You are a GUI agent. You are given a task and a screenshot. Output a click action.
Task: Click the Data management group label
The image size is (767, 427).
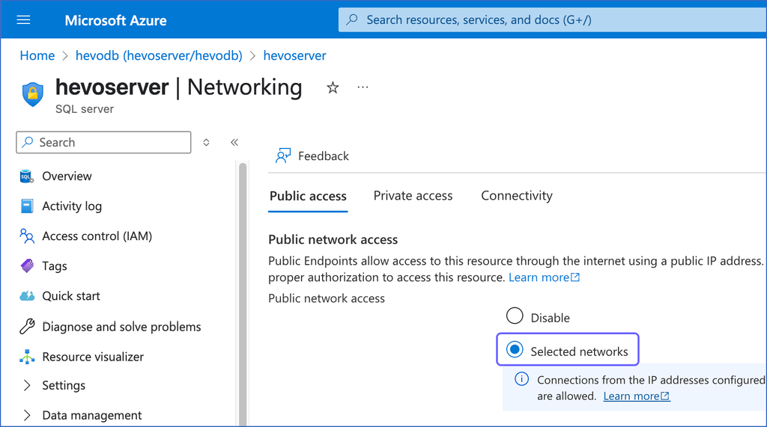tap(92, 415)
